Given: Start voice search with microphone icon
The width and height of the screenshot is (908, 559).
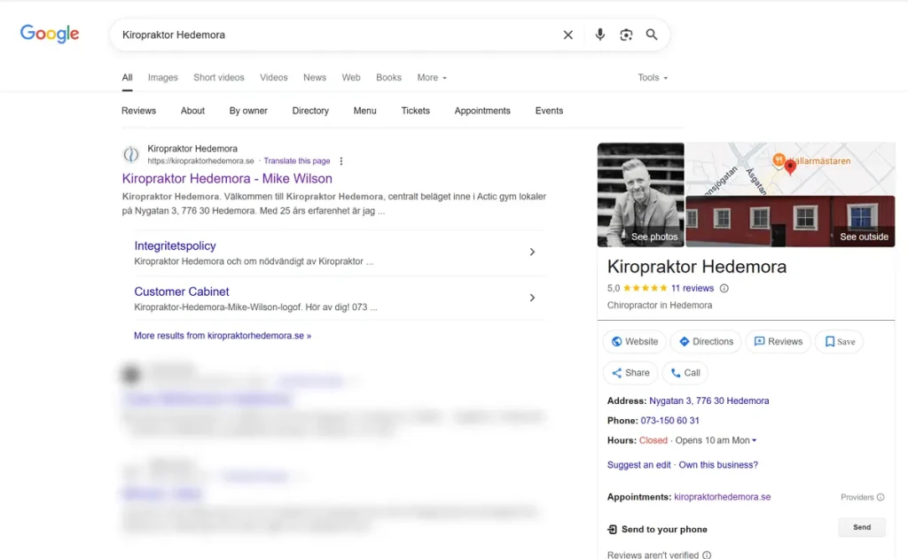Looking at the screenshot, I should 600,35.
